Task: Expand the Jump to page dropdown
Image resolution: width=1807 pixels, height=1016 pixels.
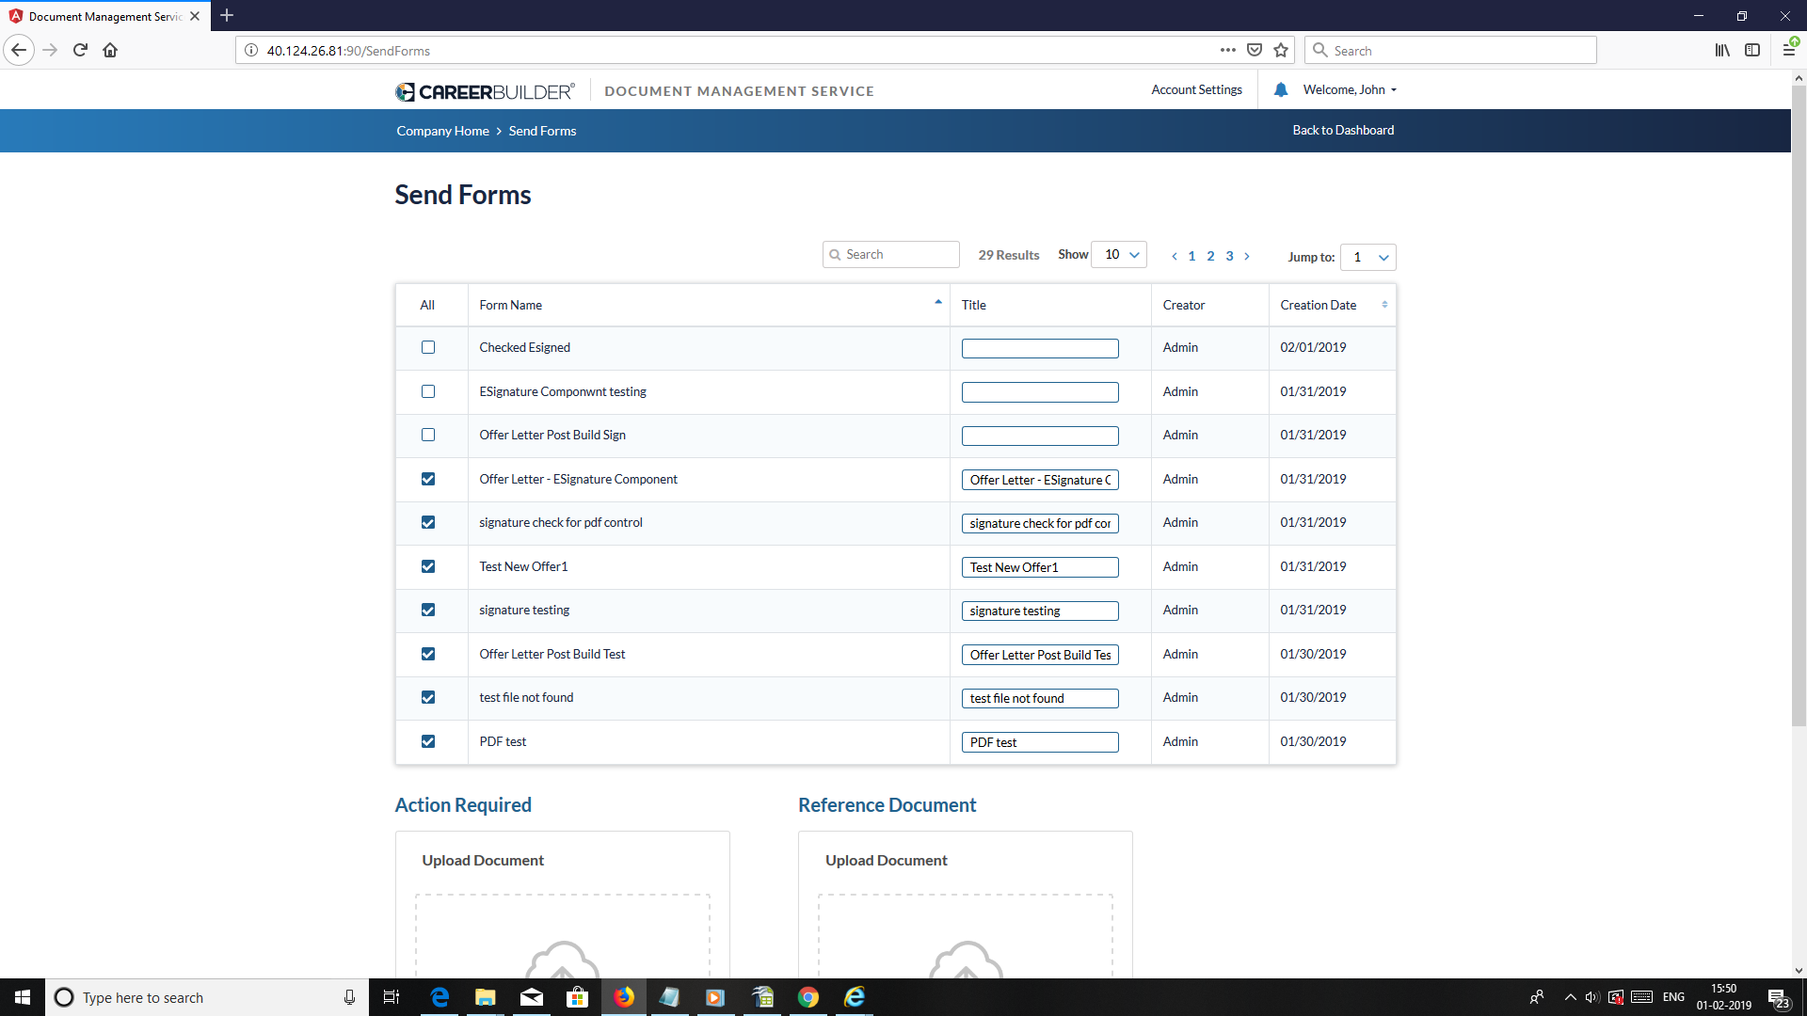Action: point(1367,257)
